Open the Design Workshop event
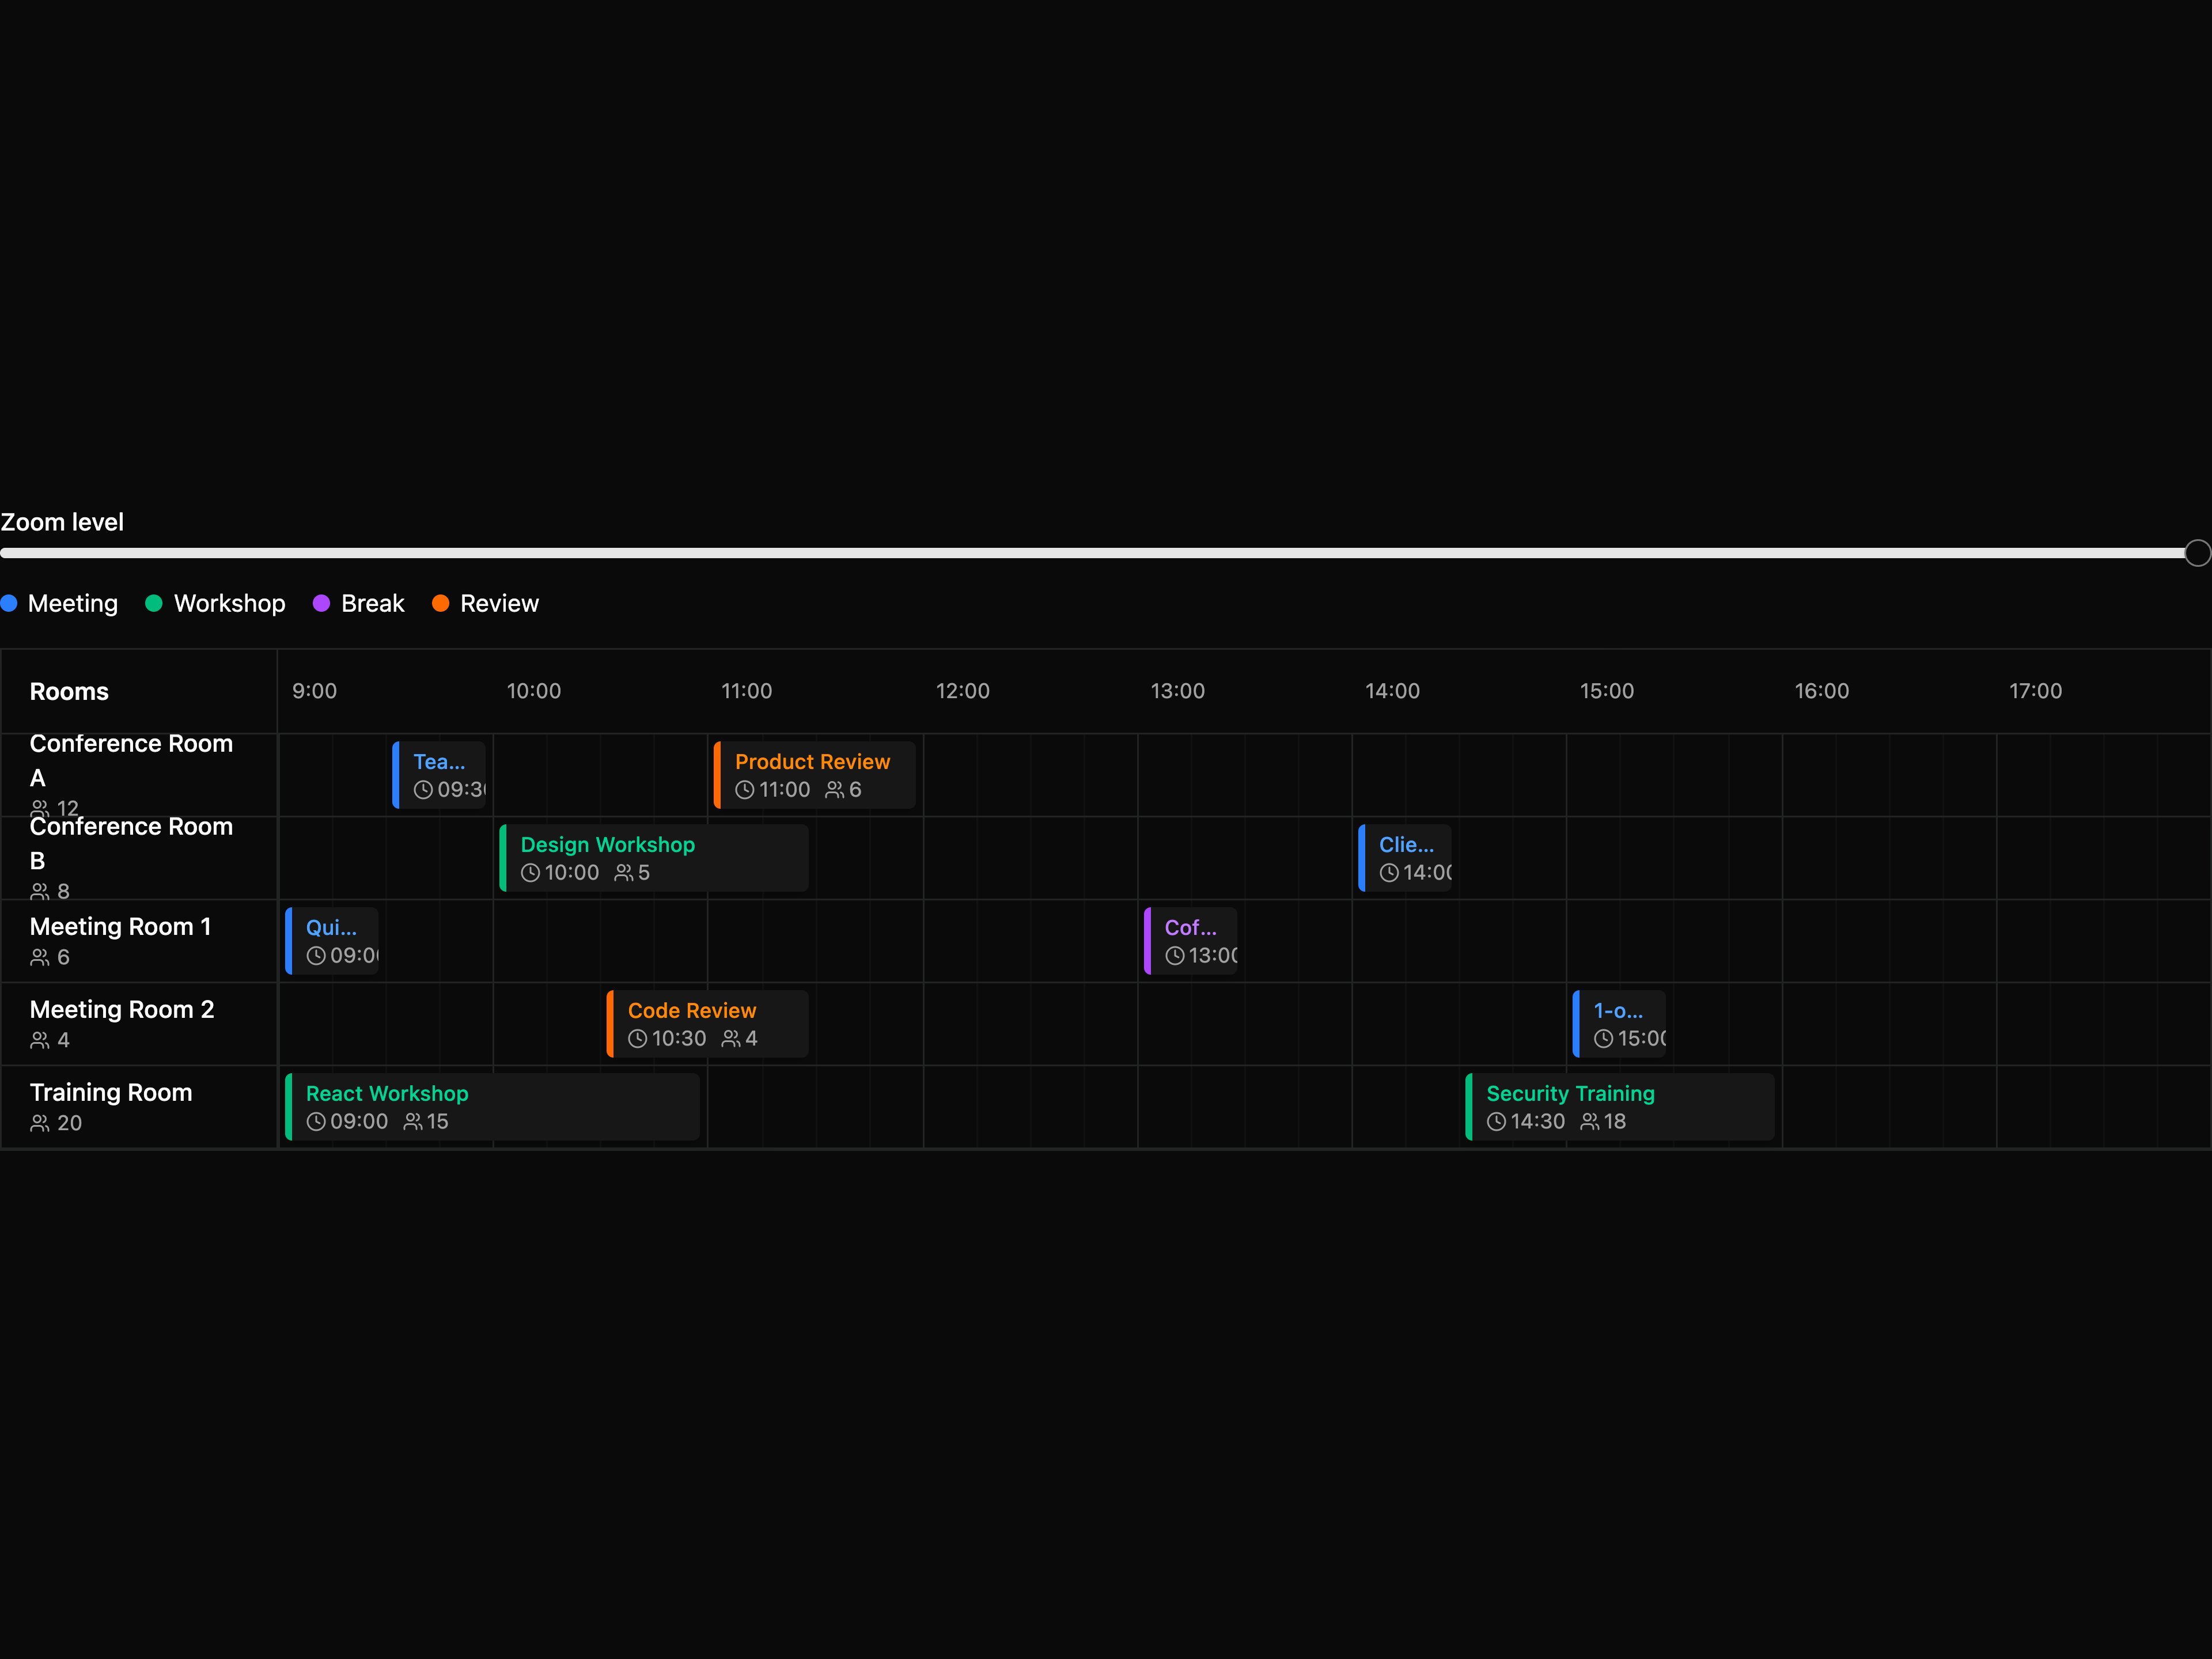 coord(654,858)
